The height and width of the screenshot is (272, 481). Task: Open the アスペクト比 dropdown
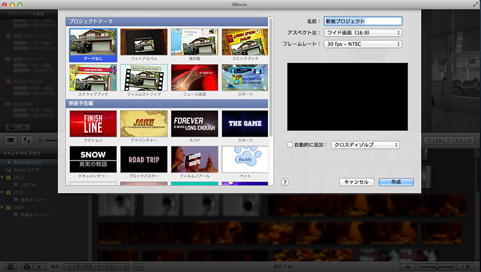pyautogui.click(x=363, y=33)
